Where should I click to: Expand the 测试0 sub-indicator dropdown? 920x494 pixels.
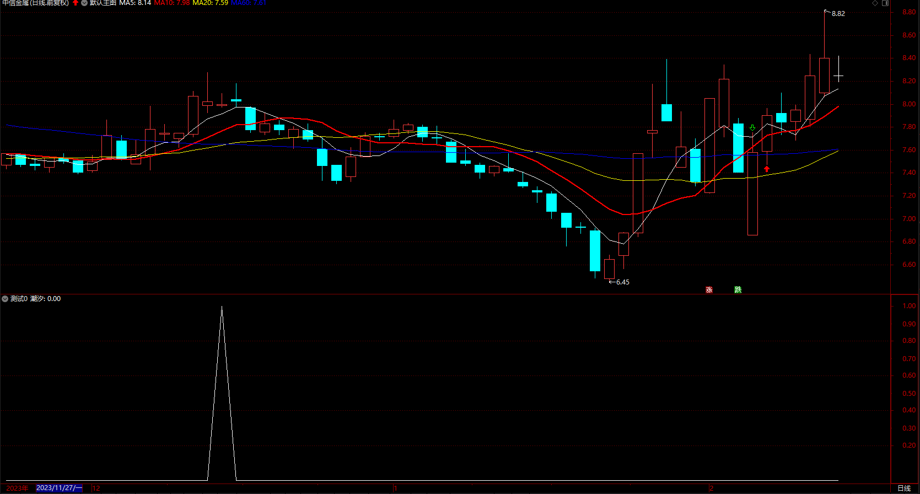click(5, 299)
